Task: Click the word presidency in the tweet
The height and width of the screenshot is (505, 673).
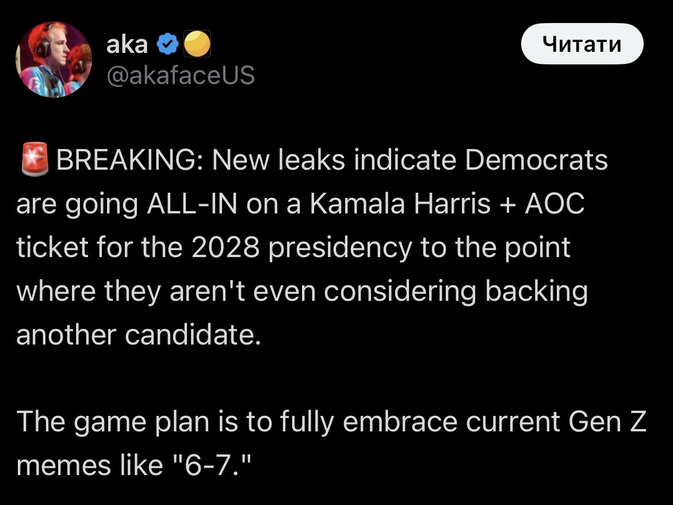Action: (339, 248)
